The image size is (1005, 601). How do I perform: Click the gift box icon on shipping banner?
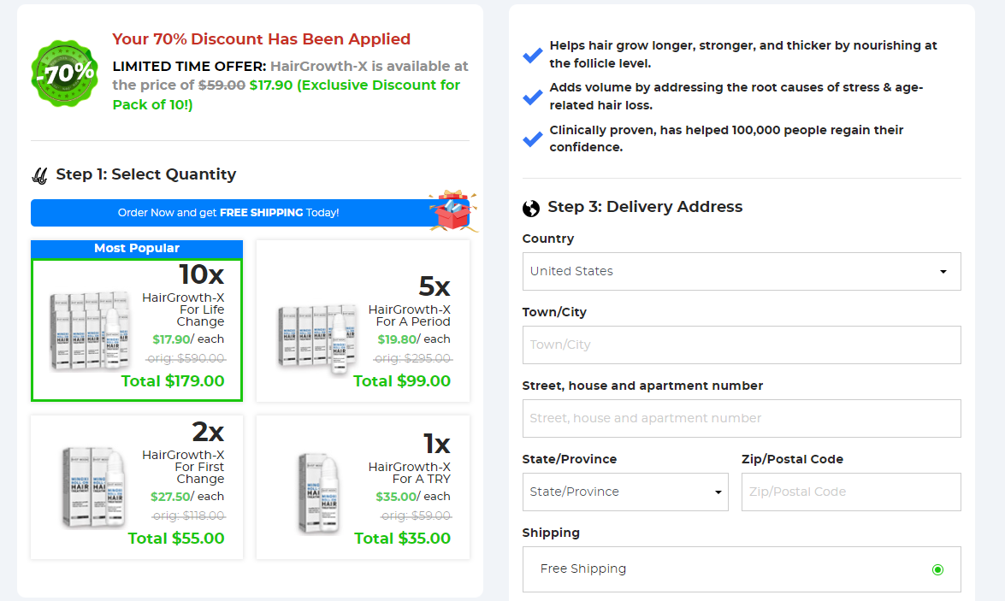454,211
